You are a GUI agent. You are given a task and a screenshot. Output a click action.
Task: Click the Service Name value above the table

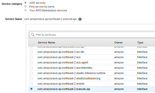point(50,19)
